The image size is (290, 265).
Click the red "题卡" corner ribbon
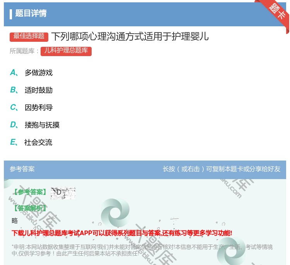click(x=277, y=12)
